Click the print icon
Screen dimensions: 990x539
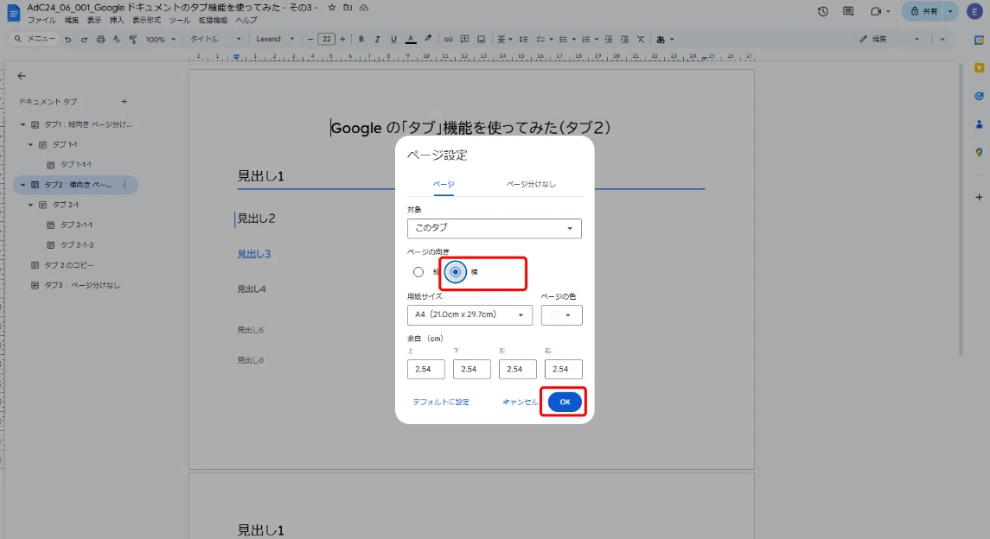[100, 39]
